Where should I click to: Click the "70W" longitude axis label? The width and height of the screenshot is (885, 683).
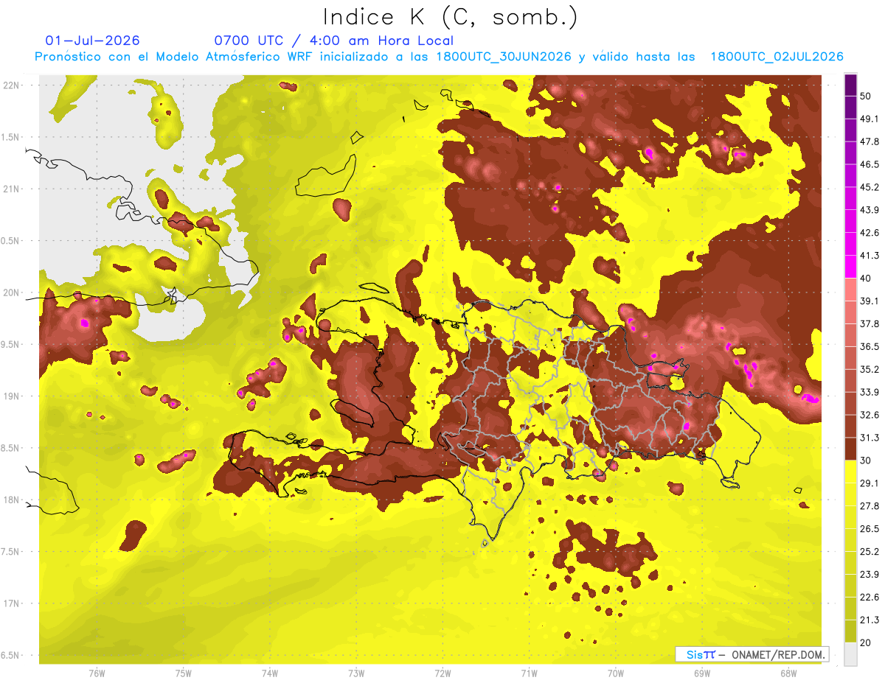tap(616, 673)
